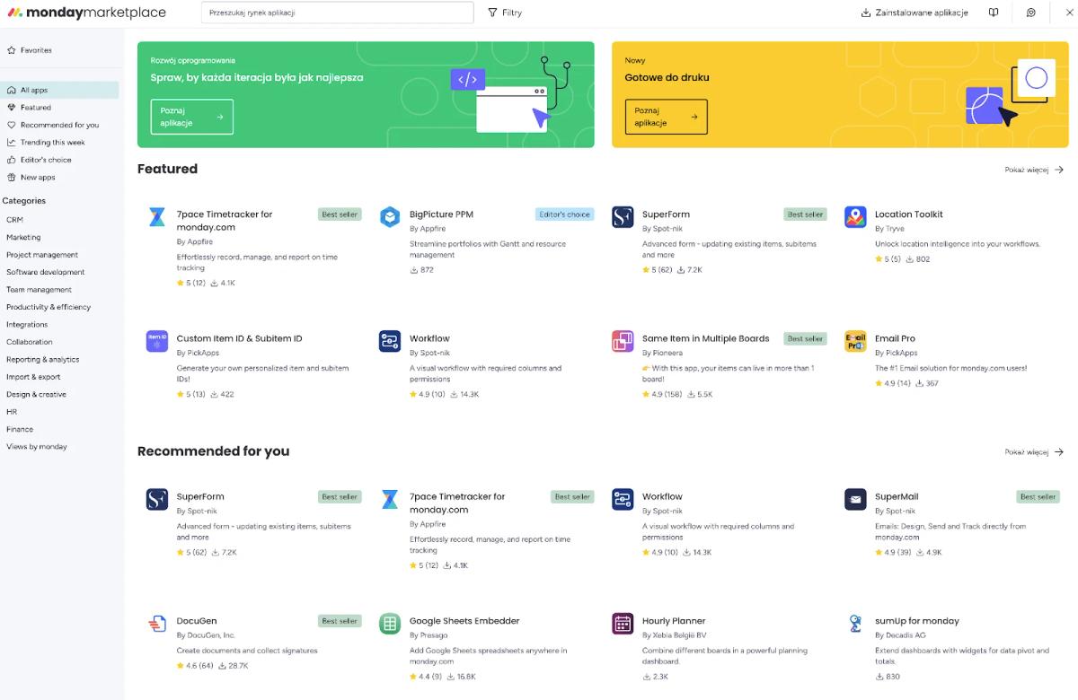Click the Email Pro title

(x=895, y=338)
